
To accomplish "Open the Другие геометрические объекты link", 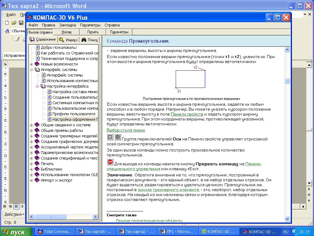I will click(149, 221).
